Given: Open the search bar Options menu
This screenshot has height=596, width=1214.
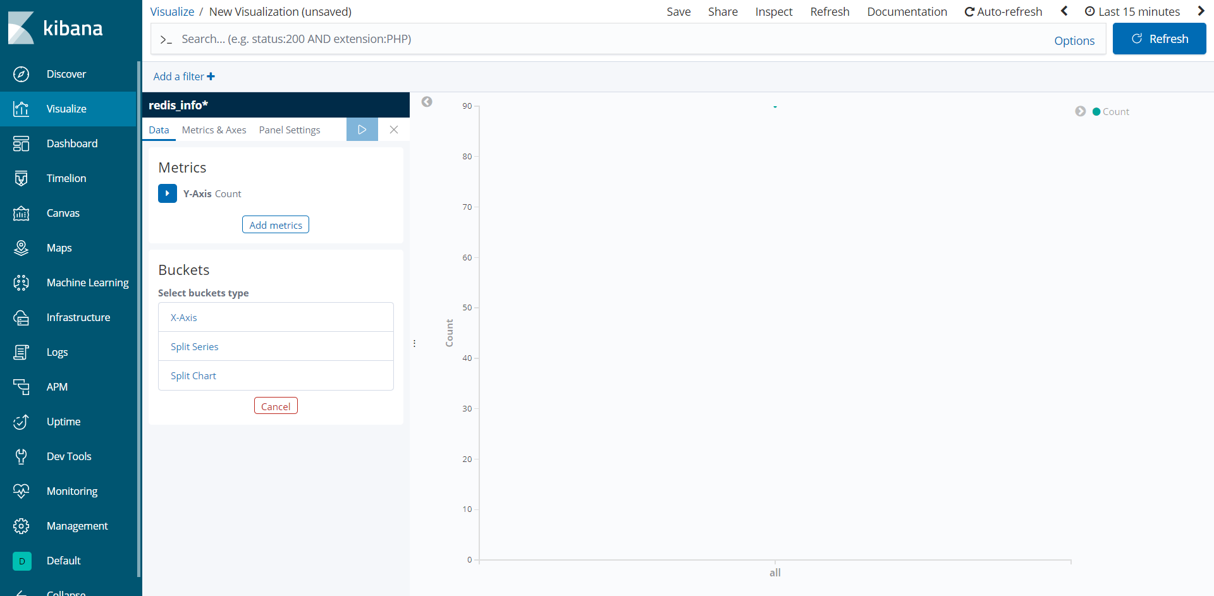Looking at the screenshot, I should click(1074, 40).
